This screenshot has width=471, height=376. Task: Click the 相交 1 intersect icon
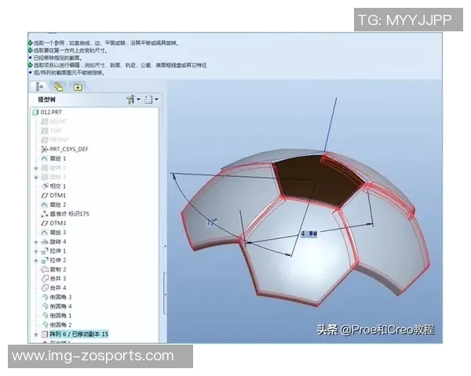click(x=44, y=186)
